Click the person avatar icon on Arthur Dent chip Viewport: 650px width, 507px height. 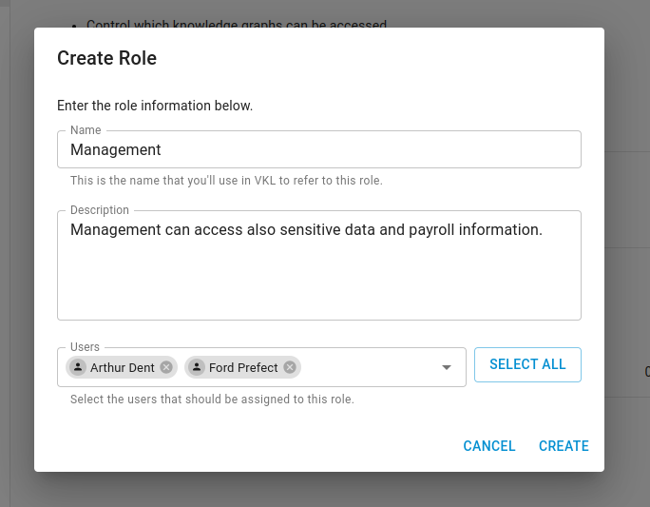[x=78, y=367]
